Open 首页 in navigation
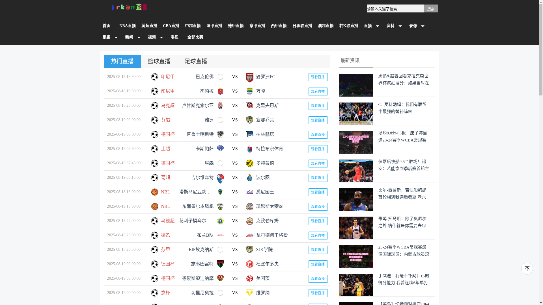The width and height of the screenshot is (543, 305). (106, 26)
